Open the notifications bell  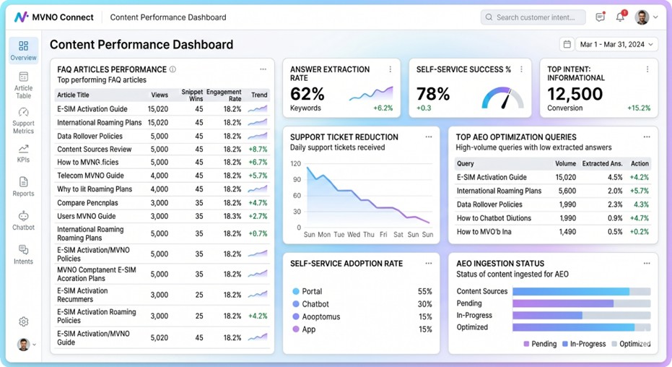click(x=620, y=17)
